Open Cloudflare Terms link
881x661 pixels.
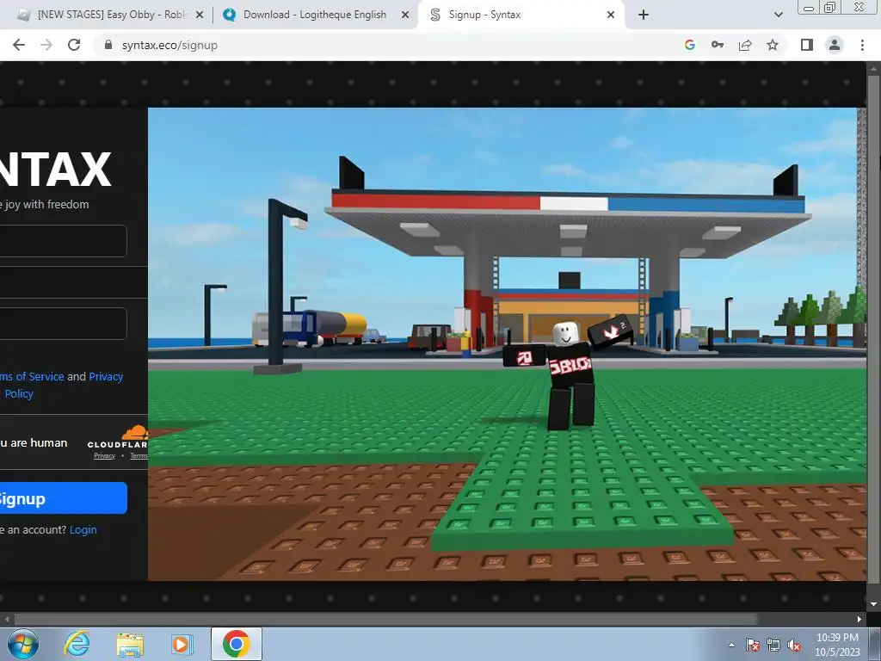139,456
